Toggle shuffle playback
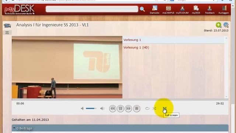 [154, 108]
